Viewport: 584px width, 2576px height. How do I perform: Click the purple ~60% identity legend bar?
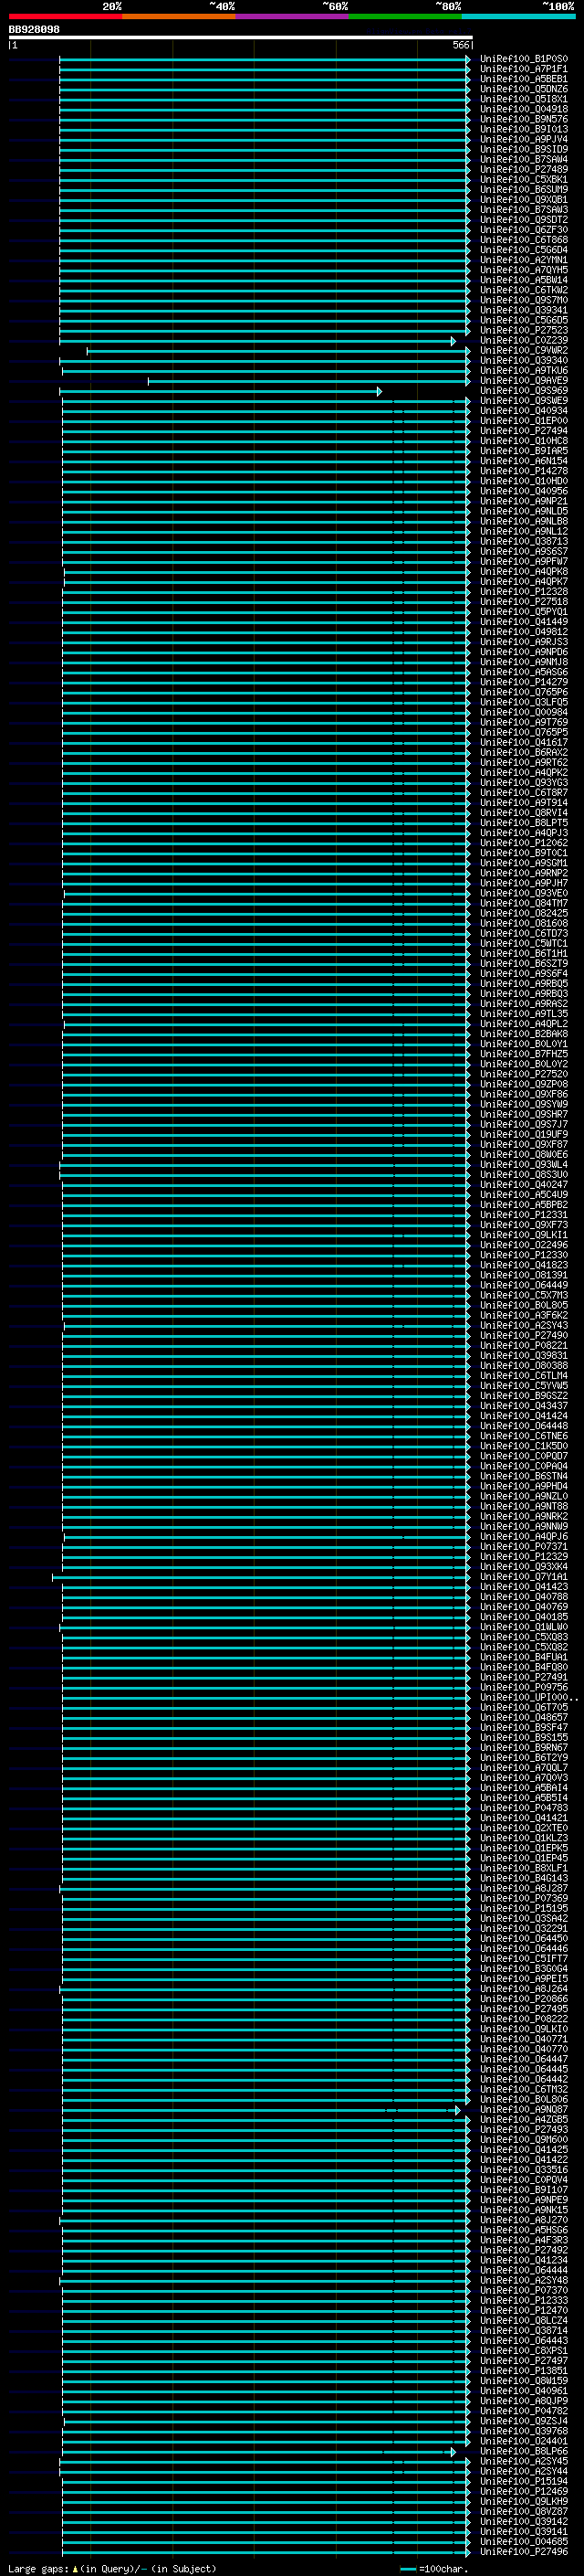(293, 16)
